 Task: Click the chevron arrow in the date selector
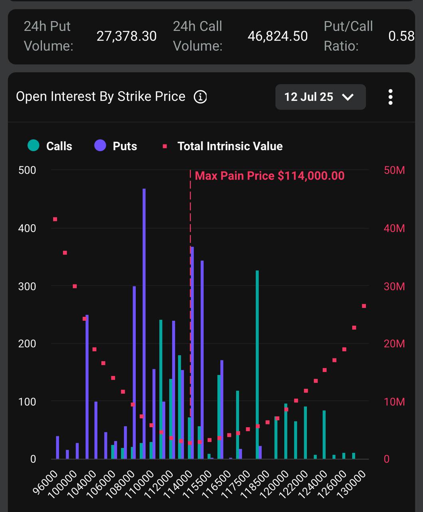coord(348,97)
